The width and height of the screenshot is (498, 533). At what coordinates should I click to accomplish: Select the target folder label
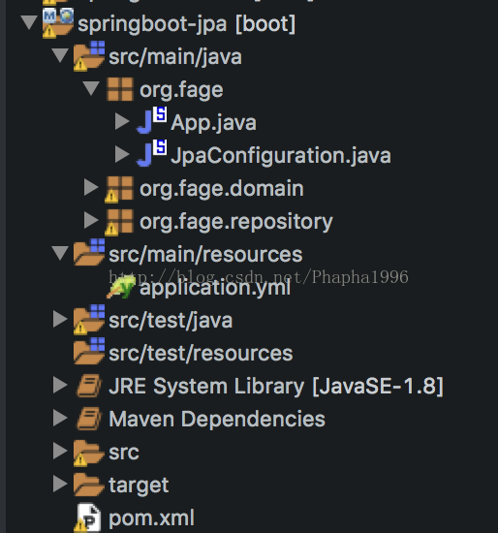139,486
